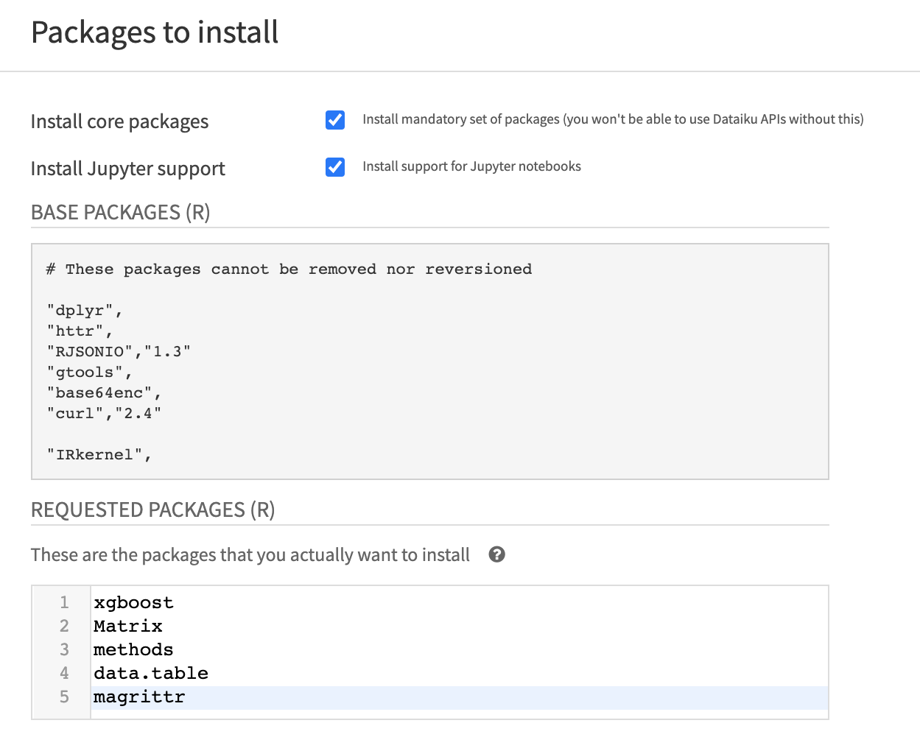Click the "httr" entry in base packages

point(80,331)
